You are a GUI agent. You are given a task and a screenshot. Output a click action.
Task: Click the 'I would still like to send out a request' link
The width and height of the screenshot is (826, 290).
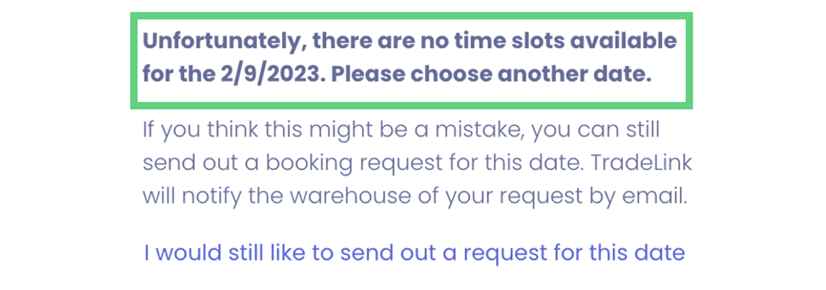pyautogui.click(x=414, y=253)
